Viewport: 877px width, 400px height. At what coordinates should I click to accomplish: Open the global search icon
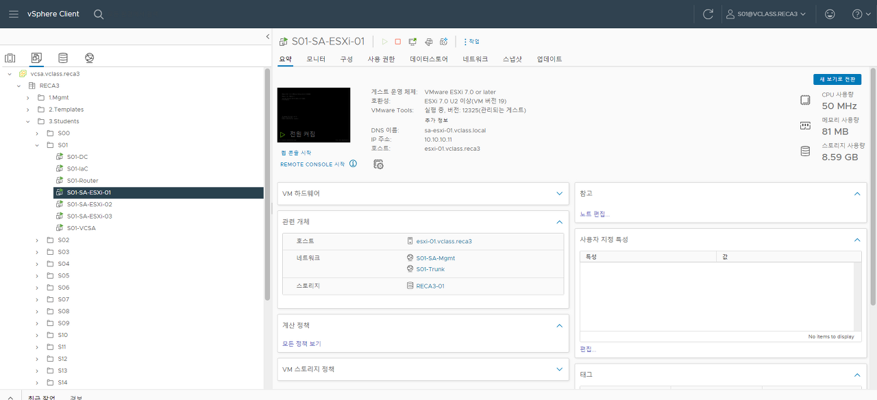(99, 14)
